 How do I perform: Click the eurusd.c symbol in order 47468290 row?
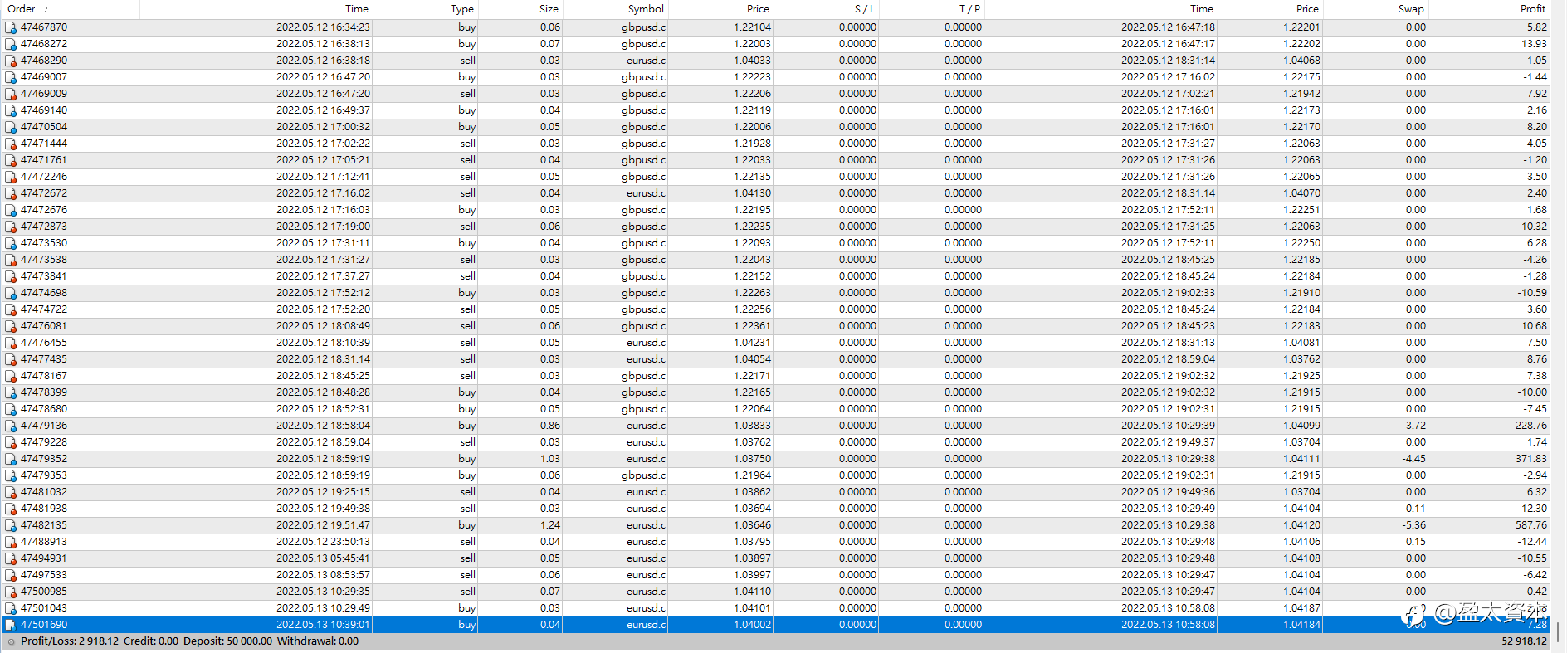tap(646, 61)
